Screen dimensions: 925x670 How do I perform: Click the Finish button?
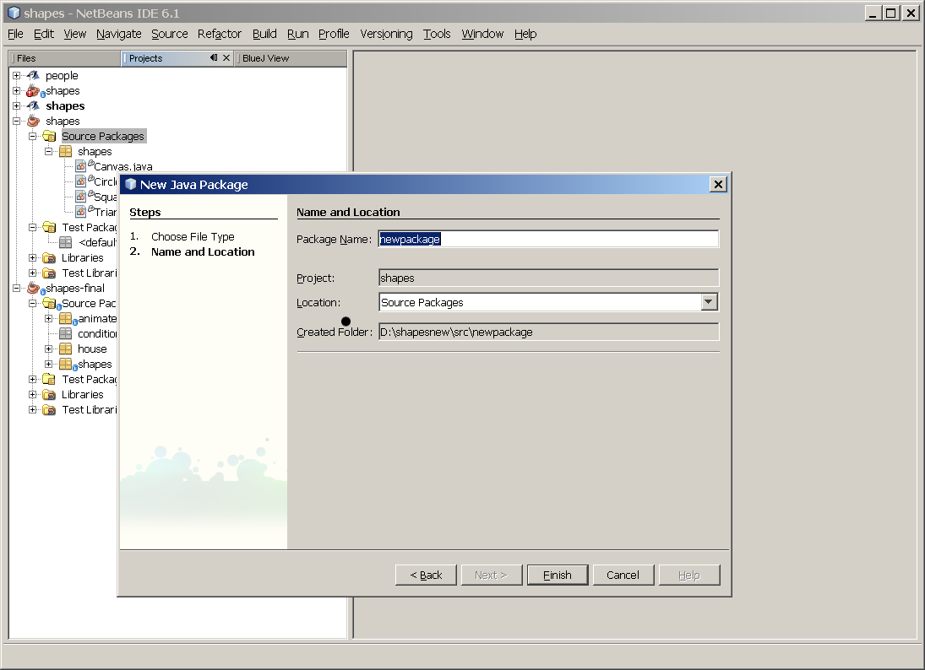(x=557, y=575)
